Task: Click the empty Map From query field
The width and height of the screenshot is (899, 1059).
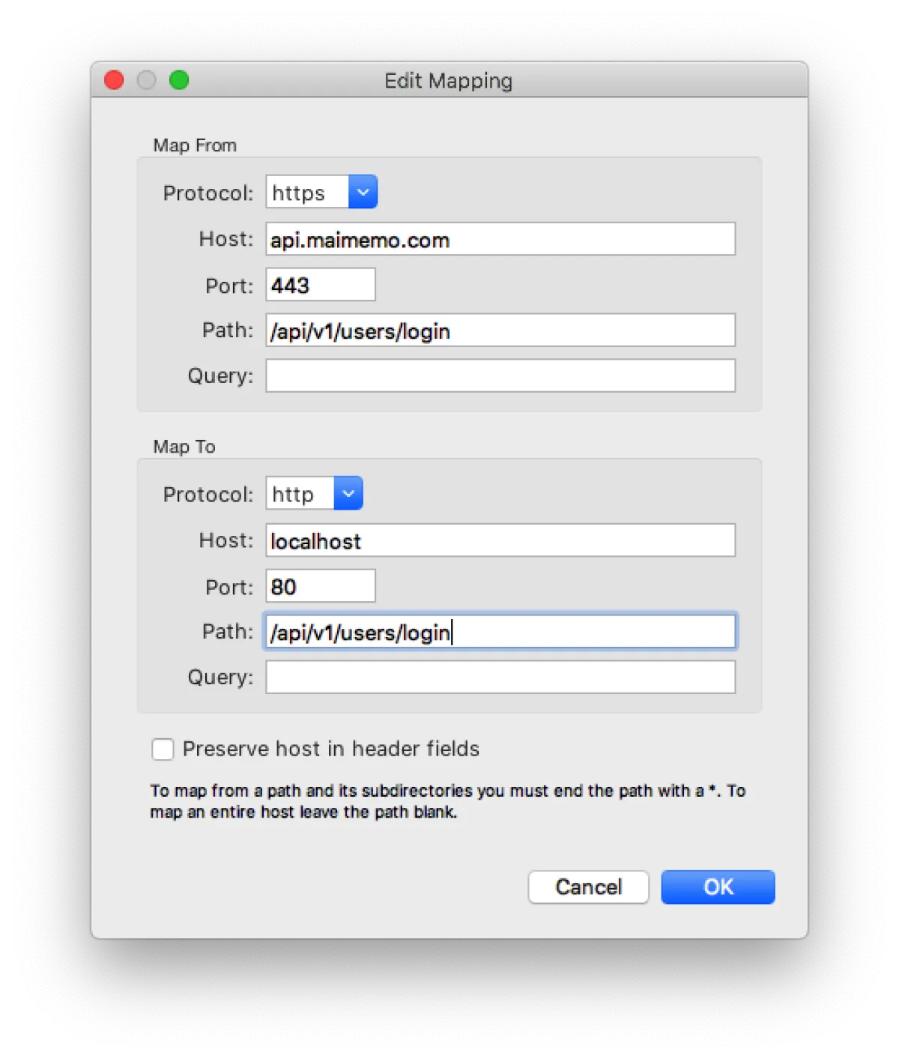Action: point(500,375)
